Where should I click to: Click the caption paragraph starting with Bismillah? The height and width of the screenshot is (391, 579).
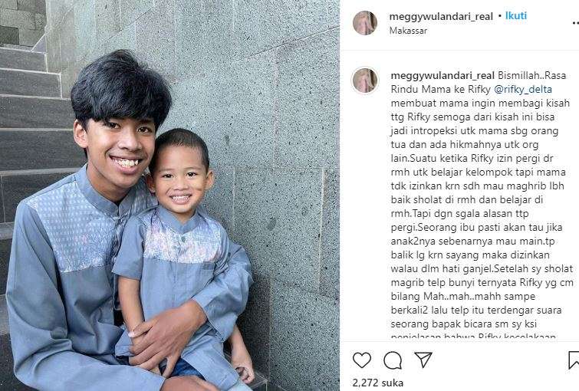coord(482,205)
